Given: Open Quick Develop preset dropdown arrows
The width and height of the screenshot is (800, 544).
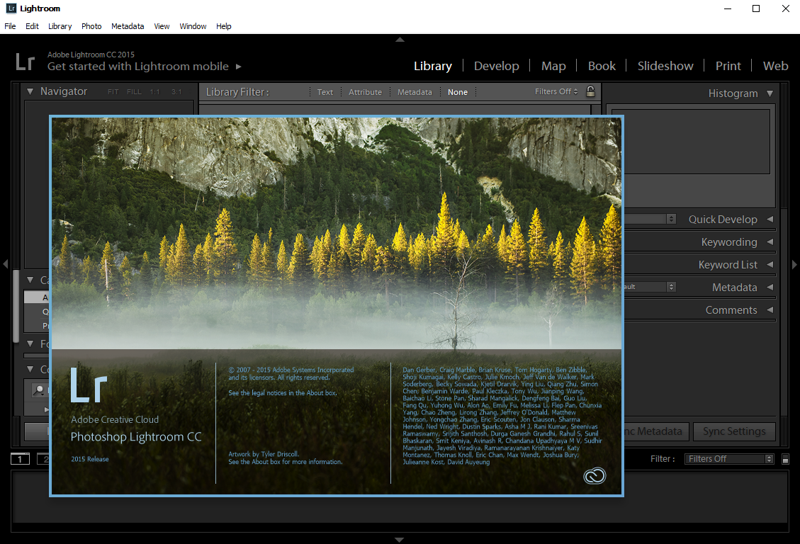Looking at the screenshot, I should pyautogui.click(x=672, y=219).
